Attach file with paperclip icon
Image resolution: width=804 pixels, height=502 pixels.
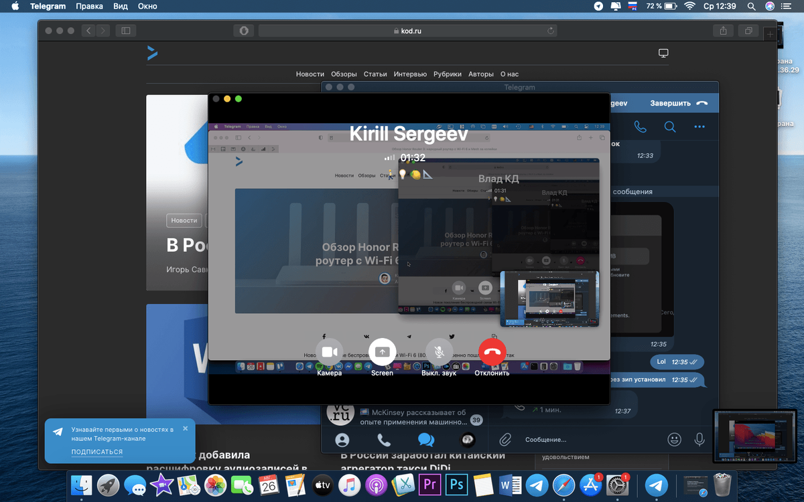(x=505, y=440)
